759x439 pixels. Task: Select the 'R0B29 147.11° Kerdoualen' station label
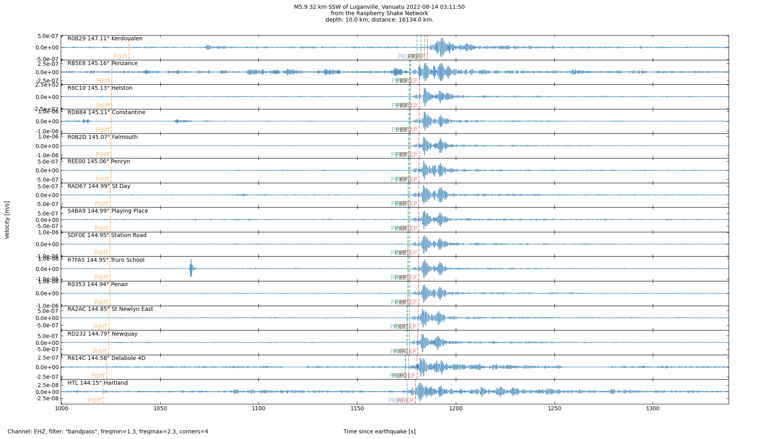click(x=105, y=39)
